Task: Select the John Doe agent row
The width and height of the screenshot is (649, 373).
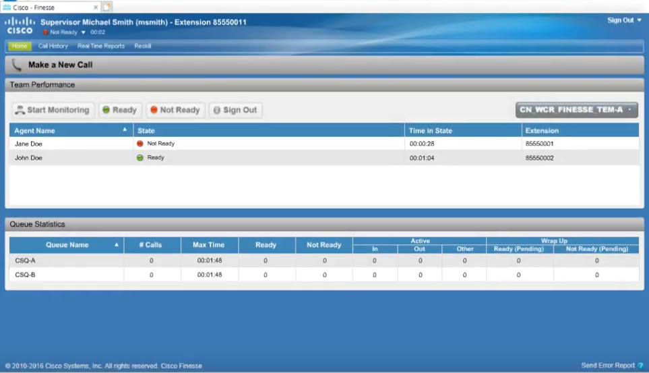Action: (324, 158)
